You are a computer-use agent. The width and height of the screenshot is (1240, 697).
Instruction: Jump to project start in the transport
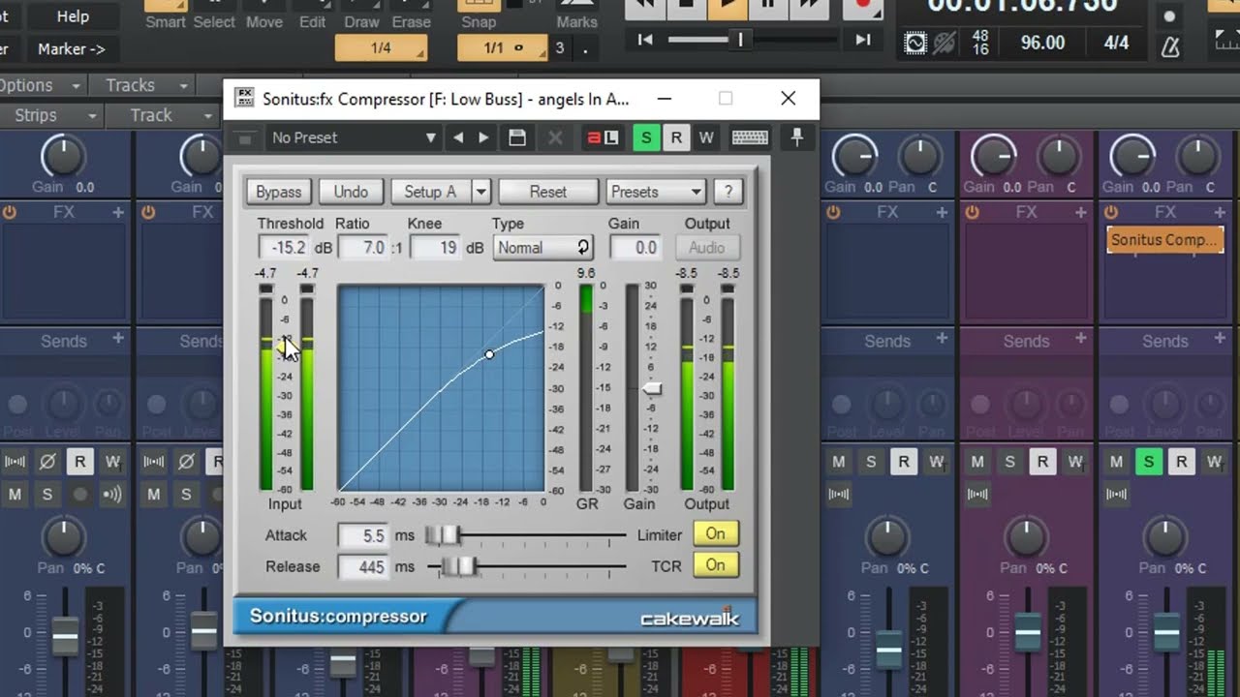(x=645, y=40)
